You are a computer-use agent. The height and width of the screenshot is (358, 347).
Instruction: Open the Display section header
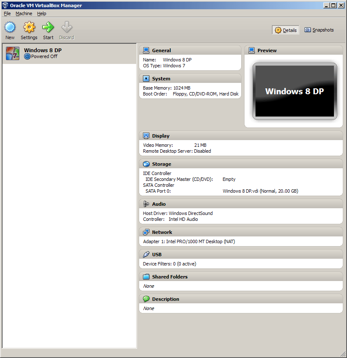click(x=161, y=136)
